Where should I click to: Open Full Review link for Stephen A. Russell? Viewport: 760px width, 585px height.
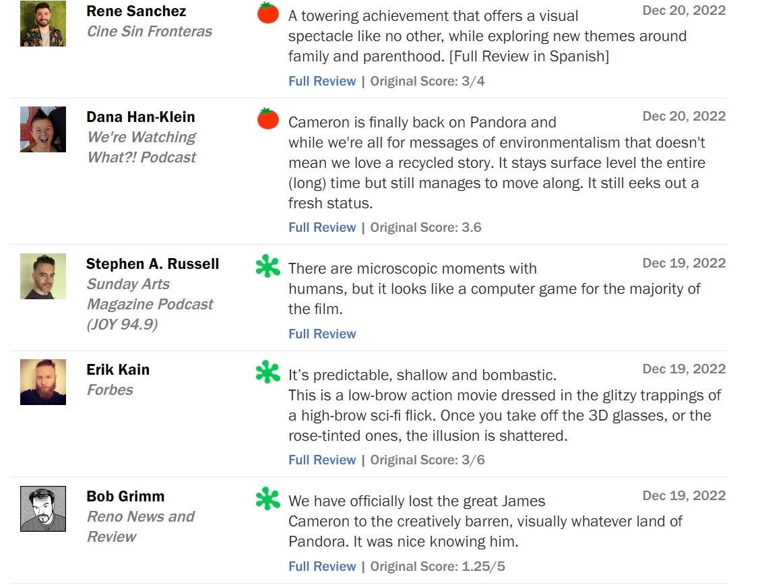[x=322, y=334]
